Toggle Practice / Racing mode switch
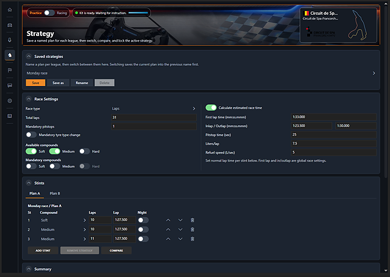 (49, 13)
